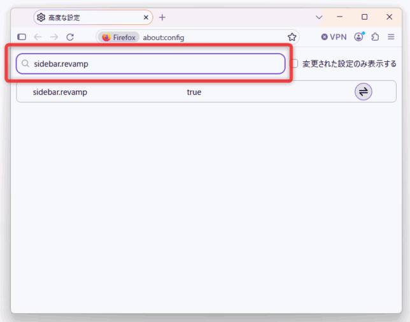The image size is (410, 322).
Task: Bookmark this page with star icon
Action: pos(292,37)
